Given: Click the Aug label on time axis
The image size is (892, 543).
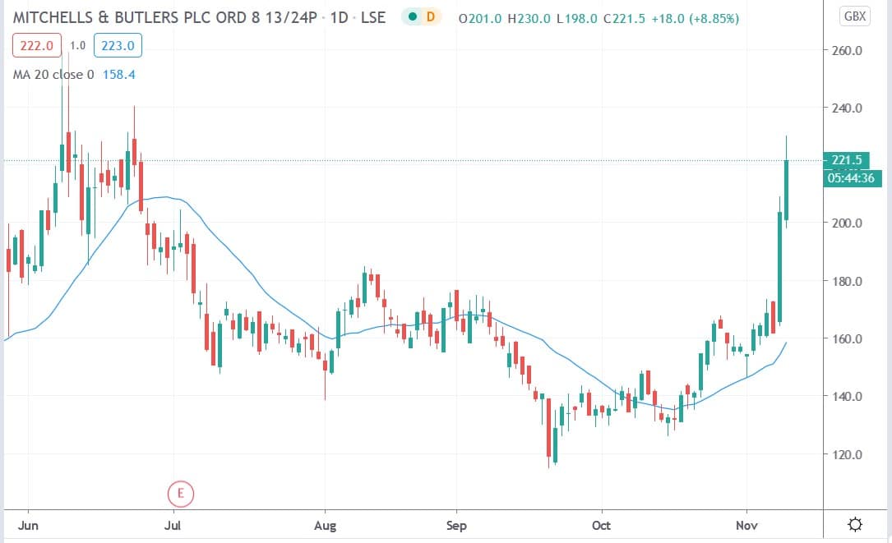Looking at the screenshot, I should click(325, 526).
